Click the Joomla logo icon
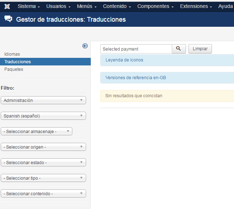Viewport: 234px width, 218px height. click(7, 7)
